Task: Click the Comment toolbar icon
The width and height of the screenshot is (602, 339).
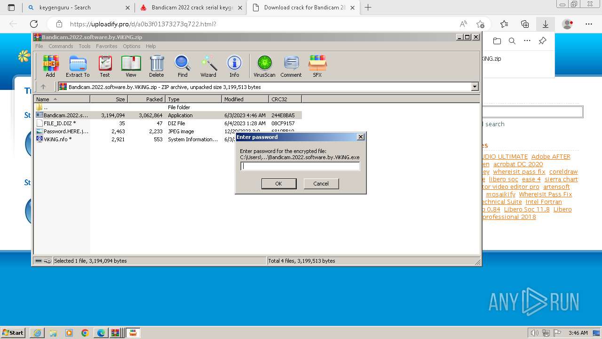Action: coord(291,66)
